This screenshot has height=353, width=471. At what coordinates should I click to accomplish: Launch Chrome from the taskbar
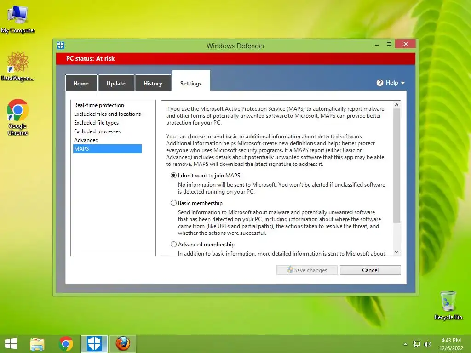point(66,344)
